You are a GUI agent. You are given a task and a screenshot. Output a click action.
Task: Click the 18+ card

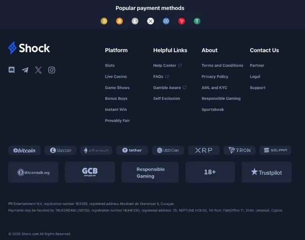point(210,172)
